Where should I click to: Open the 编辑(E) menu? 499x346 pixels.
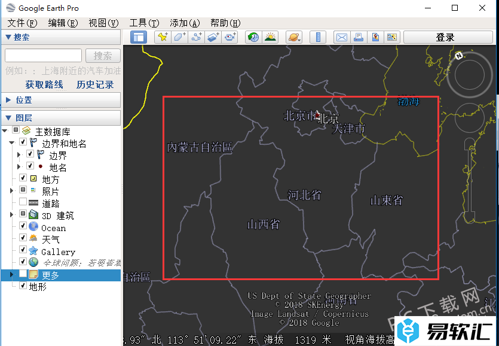pos(63,23)
